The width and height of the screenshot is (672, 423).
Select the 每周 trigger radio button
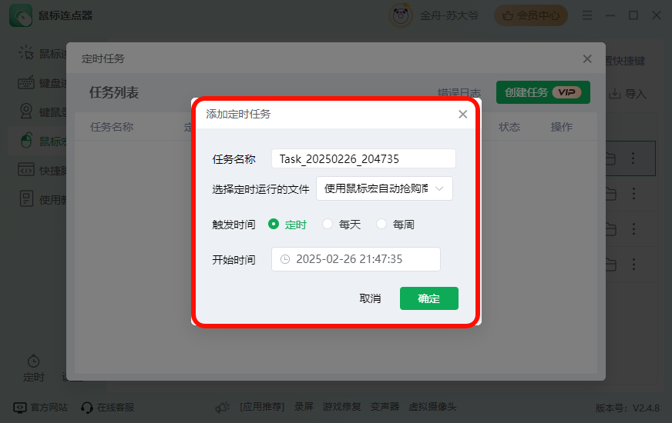381,224
